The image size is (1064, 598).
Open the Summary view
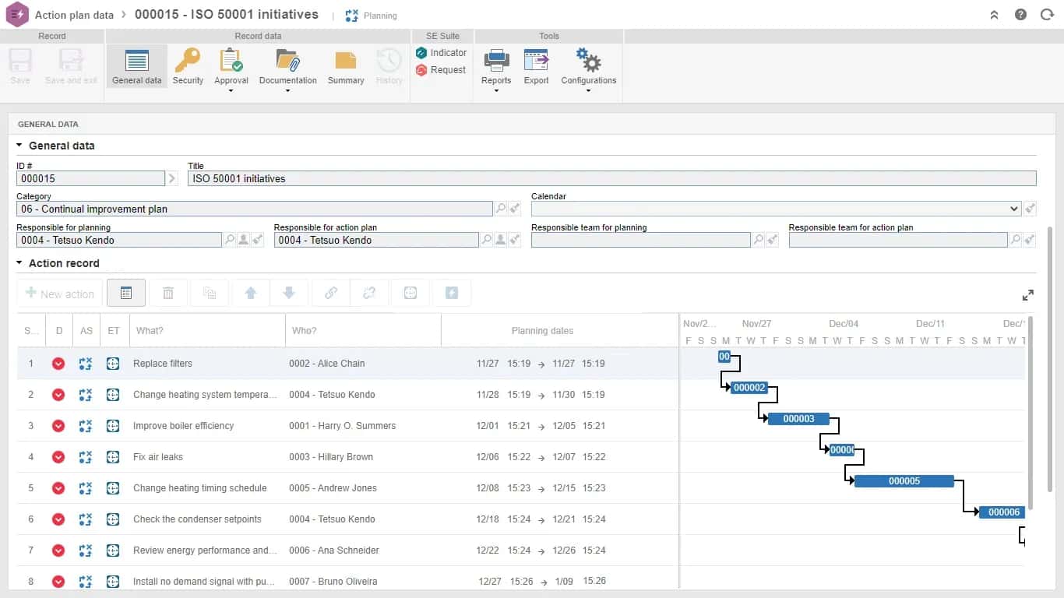coord(346,66)
